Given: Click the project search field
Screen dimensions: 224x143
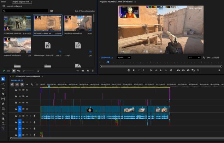Looking at the screenshot, I should (x=25, y=11).
